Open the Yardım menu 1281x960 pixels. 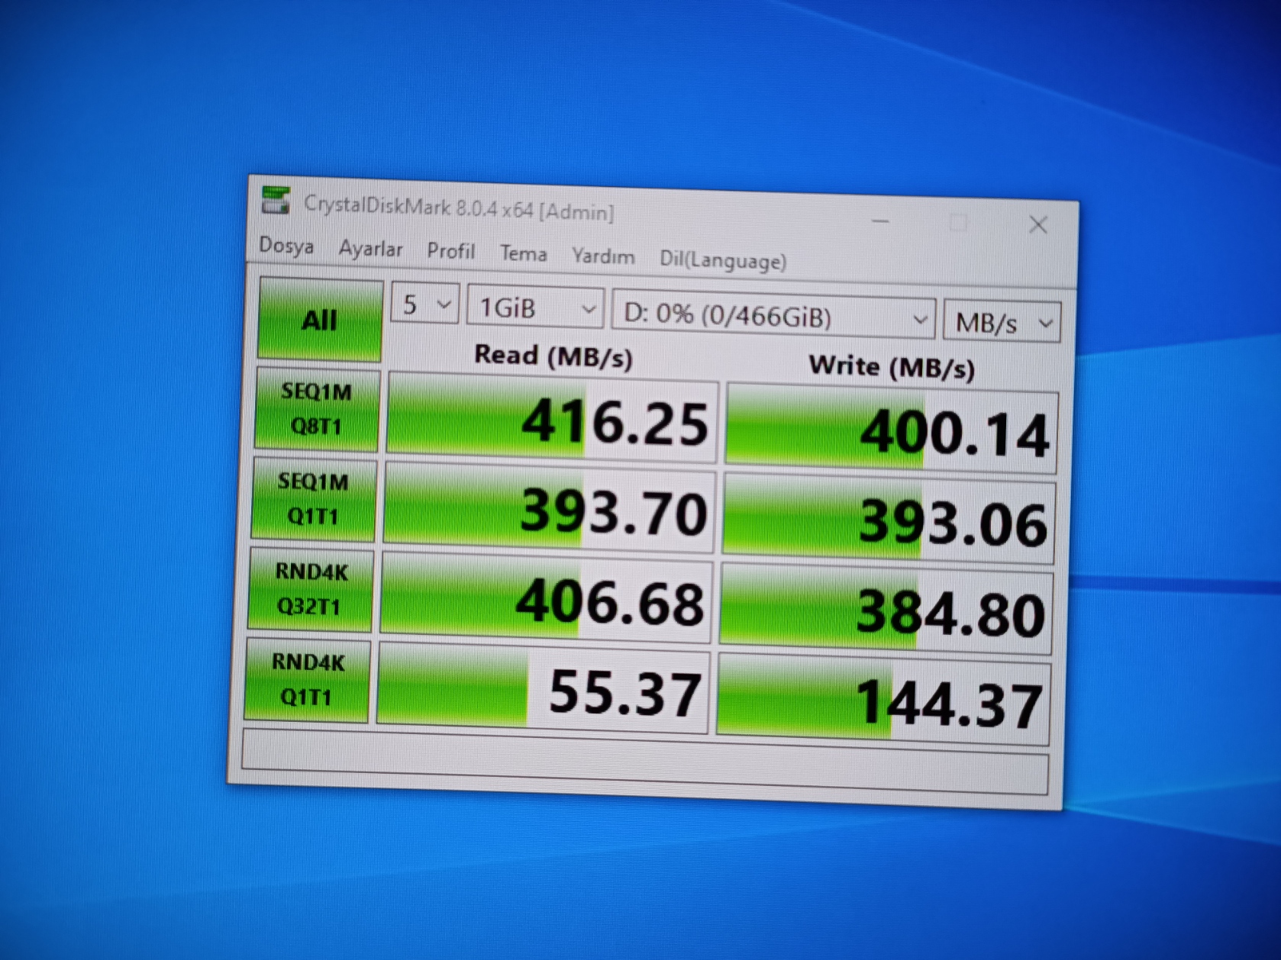(x=603, y=256)
